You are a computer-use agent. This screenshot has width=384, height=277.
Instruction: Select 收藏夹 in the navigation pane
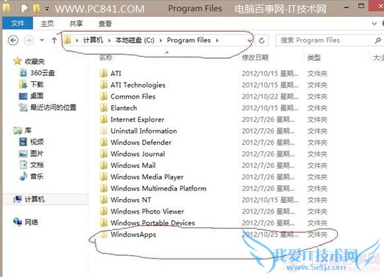click(x=34, y=61)
